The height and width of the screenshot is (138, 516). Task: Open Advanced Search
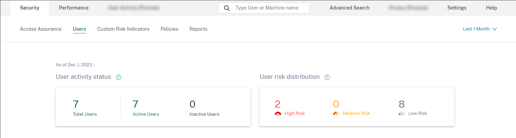(349, 8)
